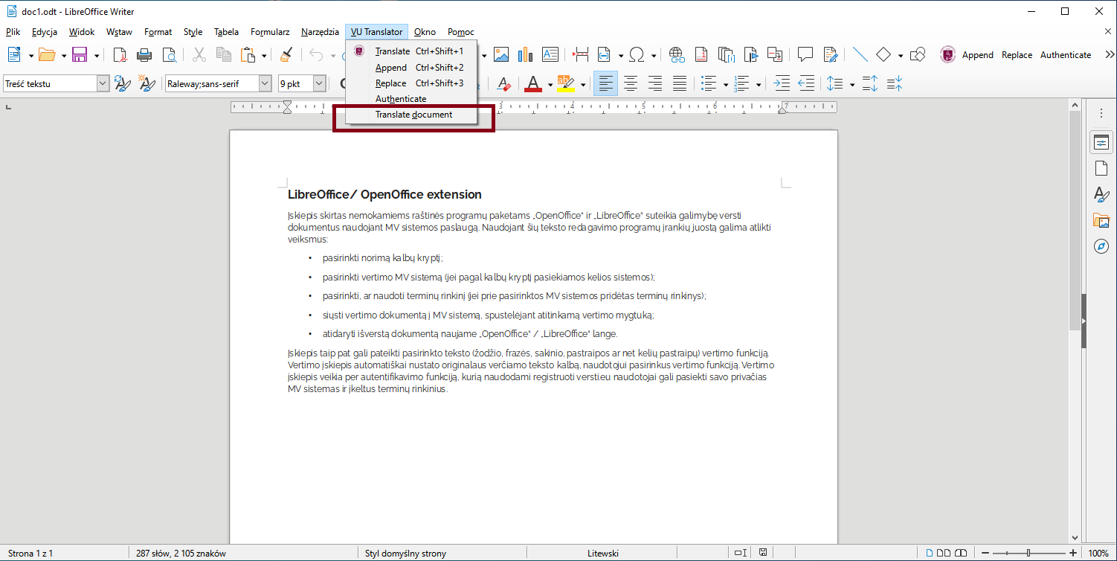Expand the line spacing dropdown arrow

[852, 84]
